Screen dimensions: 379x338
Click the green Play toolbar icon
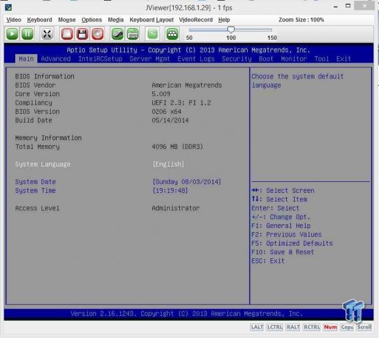point(12,34)
